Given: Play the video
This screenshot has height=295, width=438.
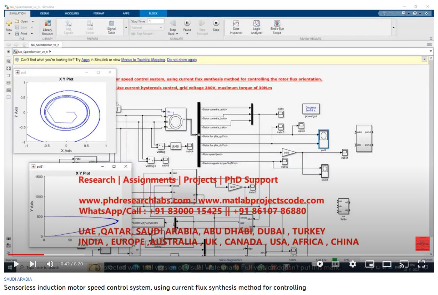Looking at the screenshot, I should [x=16, y=264].
